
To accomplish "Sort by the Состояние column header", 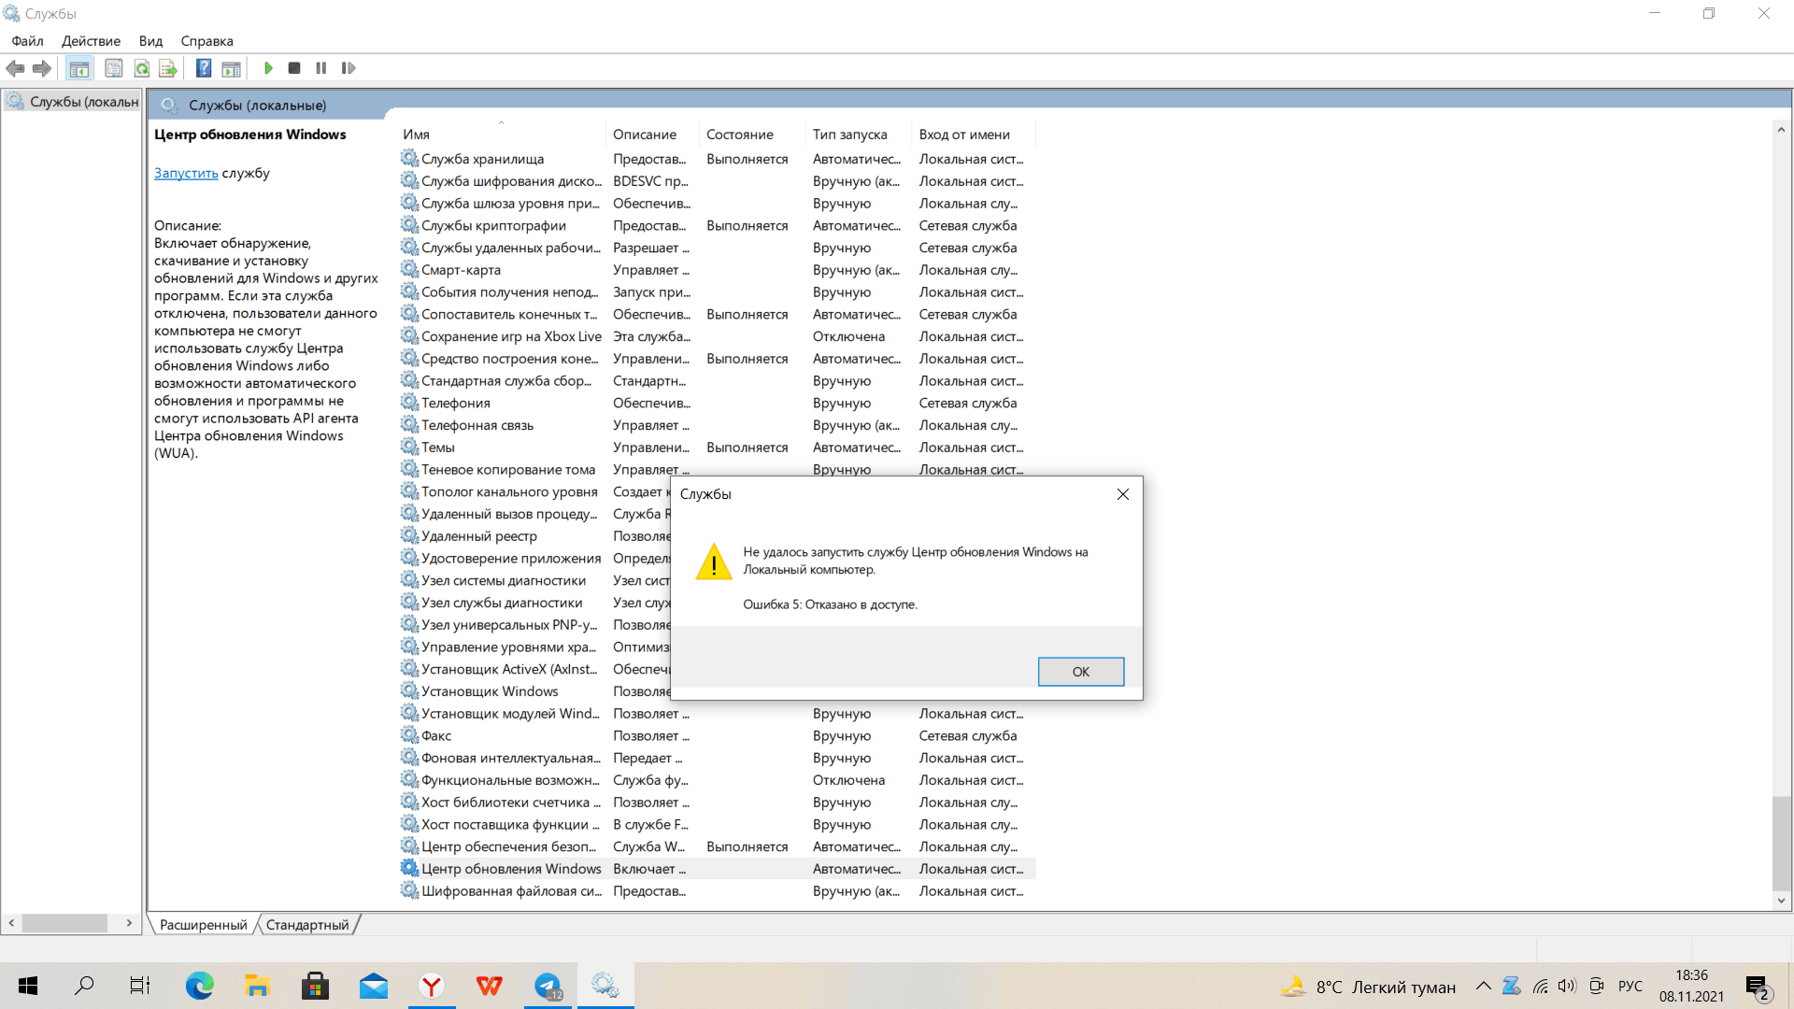I will pos(752,135).
